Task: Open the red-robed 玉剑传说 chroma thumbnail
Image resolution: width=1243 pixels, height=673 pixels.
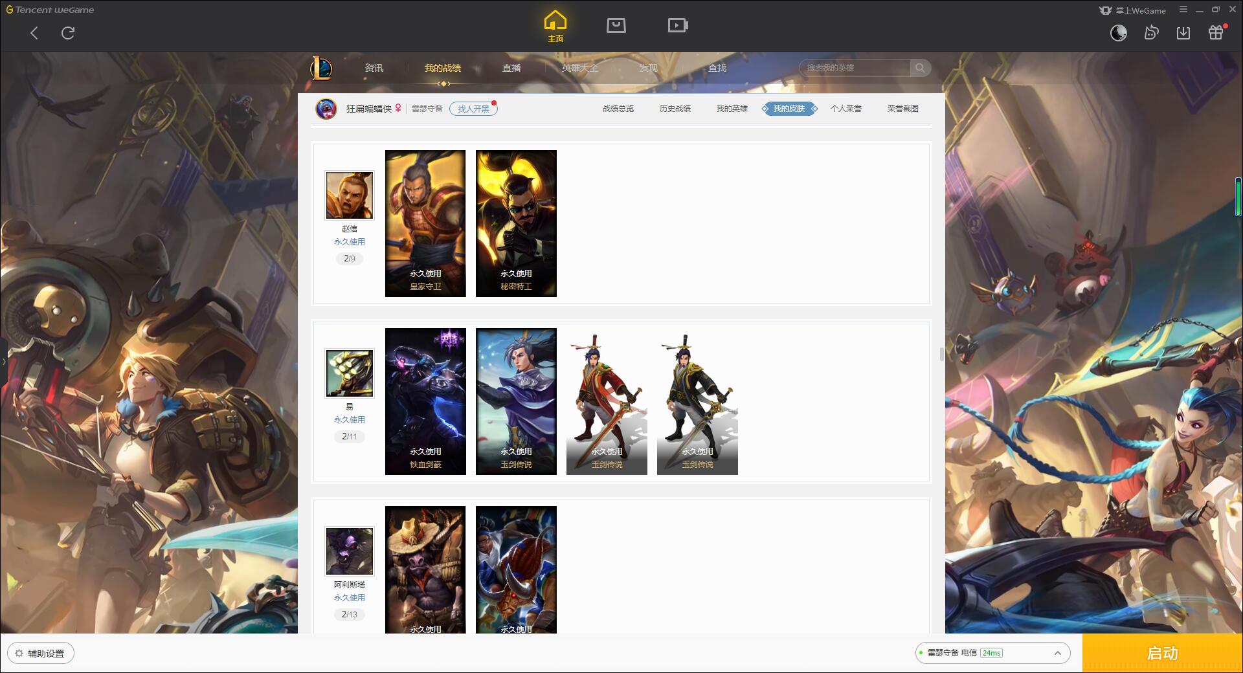Action: [x=607, y=401]
